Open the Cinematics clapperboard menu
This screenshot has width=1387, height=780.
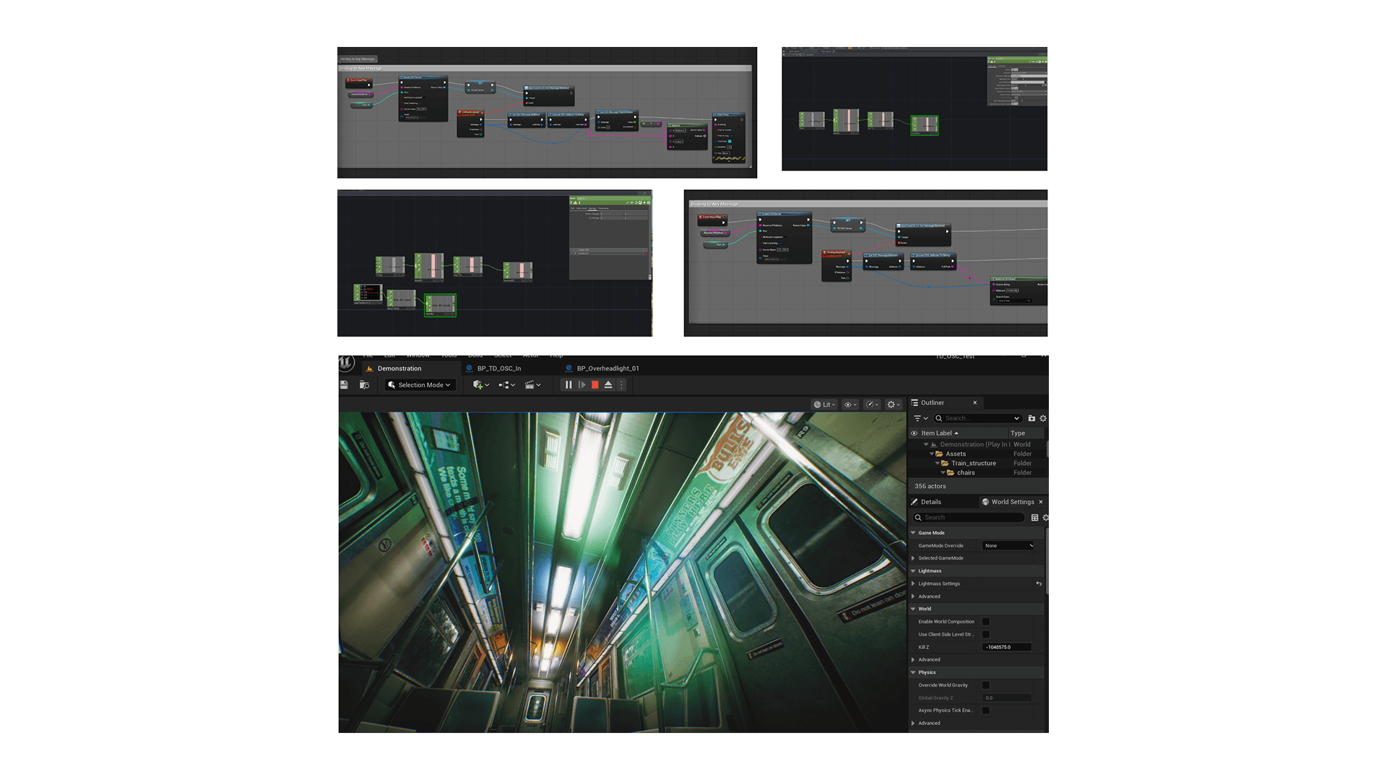[x=530, y=385]
